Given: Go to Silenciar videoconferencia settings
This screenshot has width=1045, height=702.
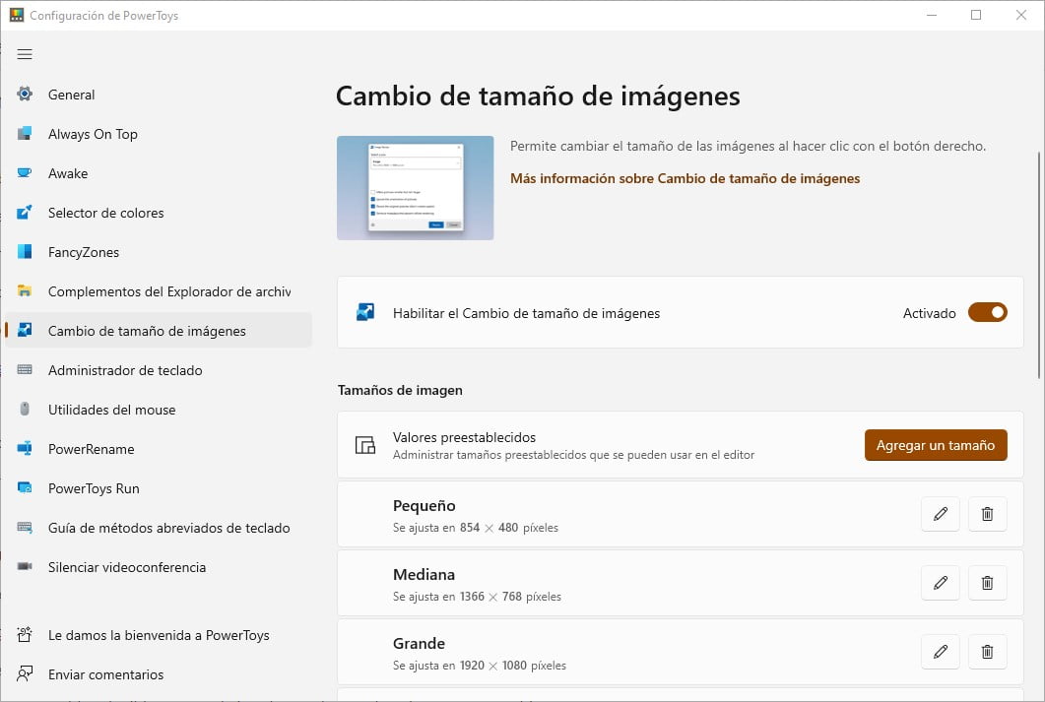Looking at the screenshot, I should 159,567.
